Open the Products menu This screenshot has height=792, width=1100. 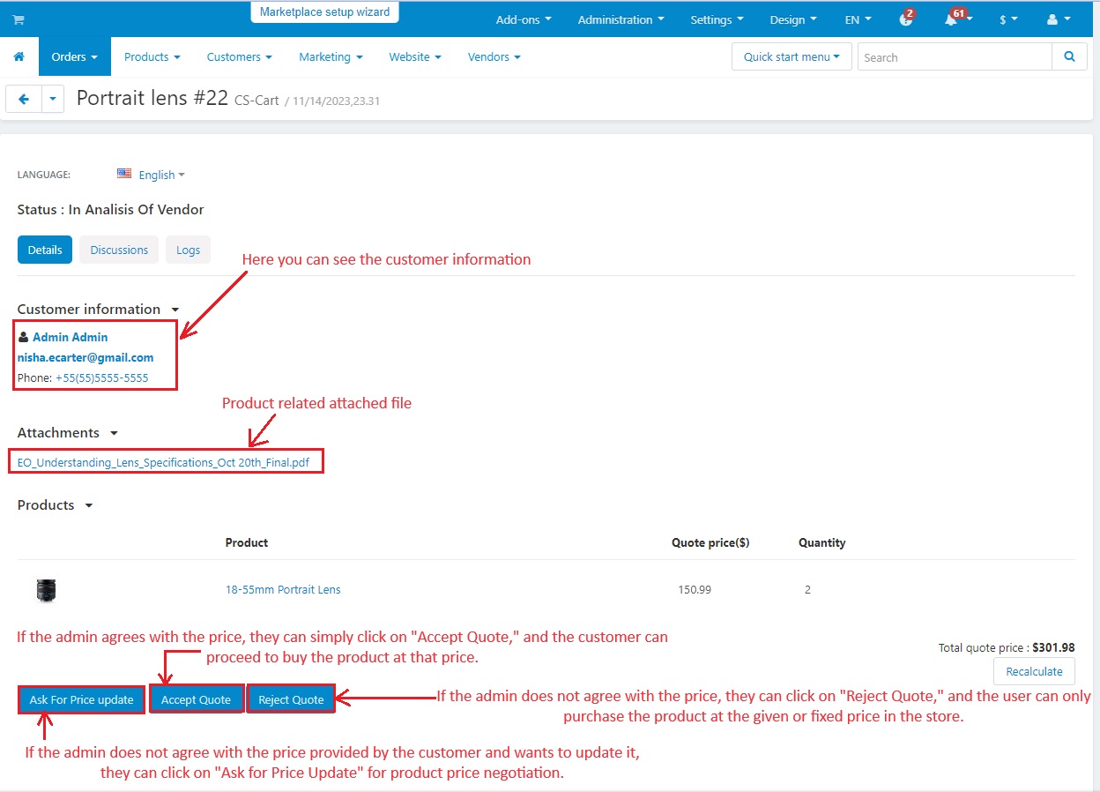152,56
